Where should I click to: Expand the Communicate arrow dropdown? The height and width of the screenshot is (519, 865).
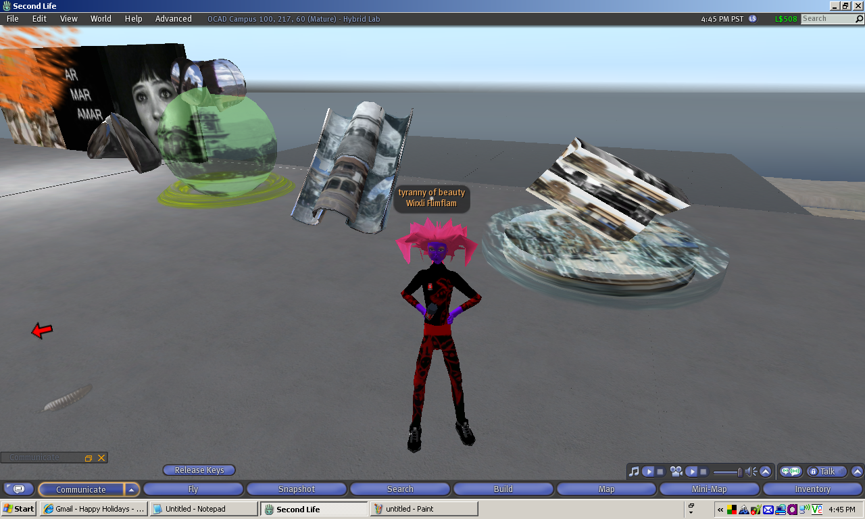132,489
